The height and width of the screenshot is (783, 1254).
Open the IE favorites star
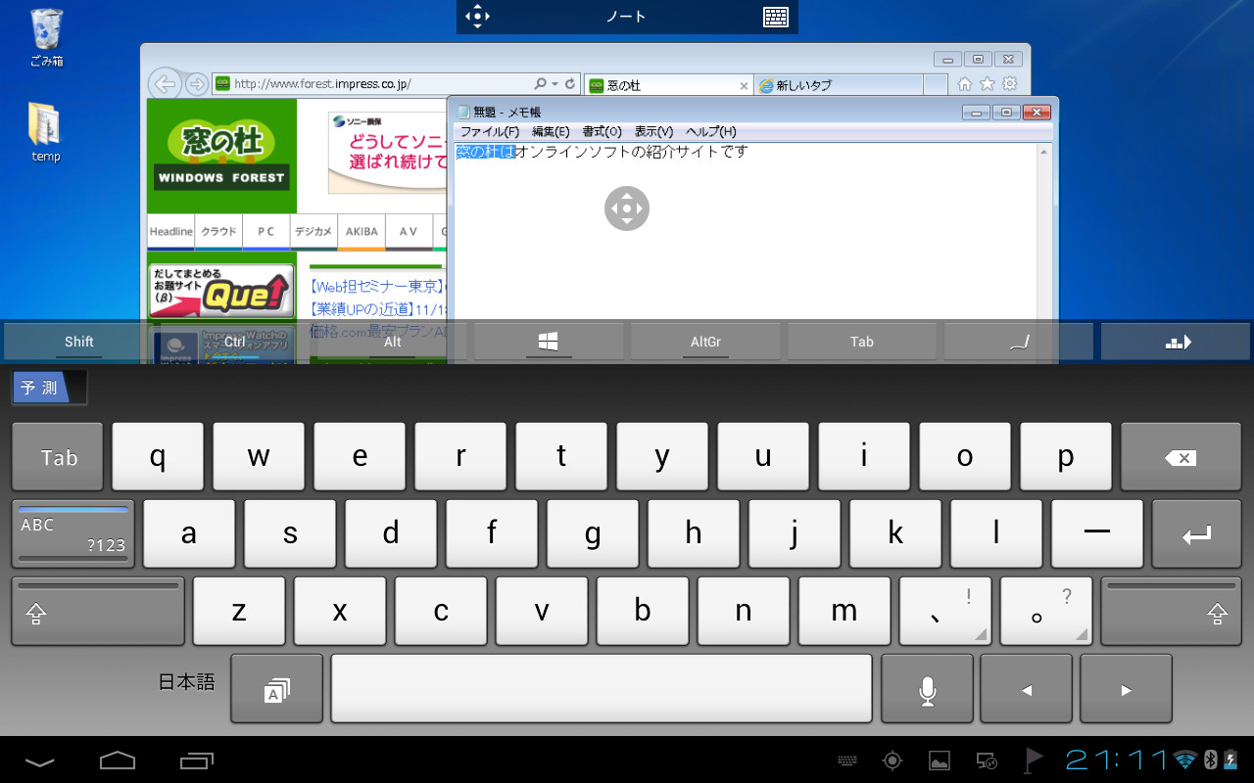988,84
